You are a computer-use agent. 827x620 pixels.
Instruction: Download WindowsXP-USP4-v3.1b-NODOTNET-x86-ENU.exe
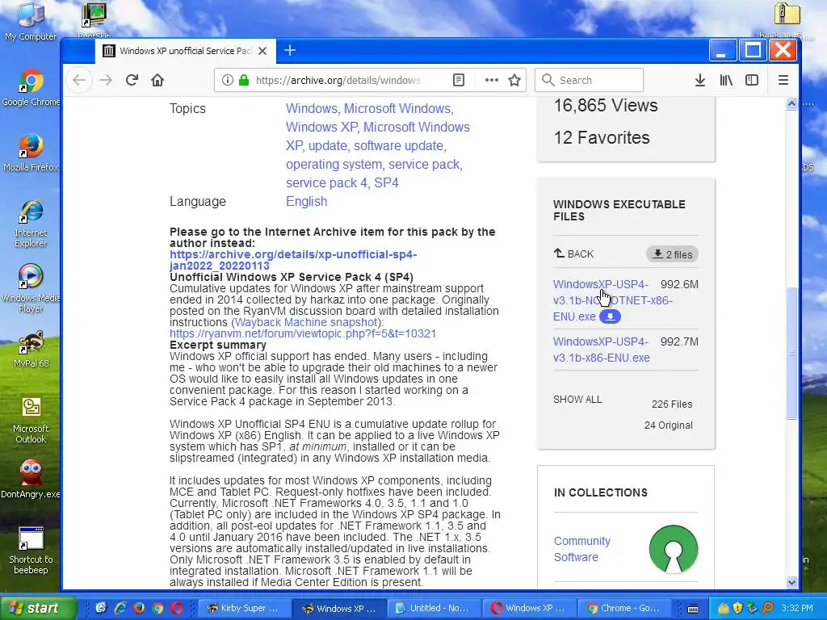coord(613,300)
